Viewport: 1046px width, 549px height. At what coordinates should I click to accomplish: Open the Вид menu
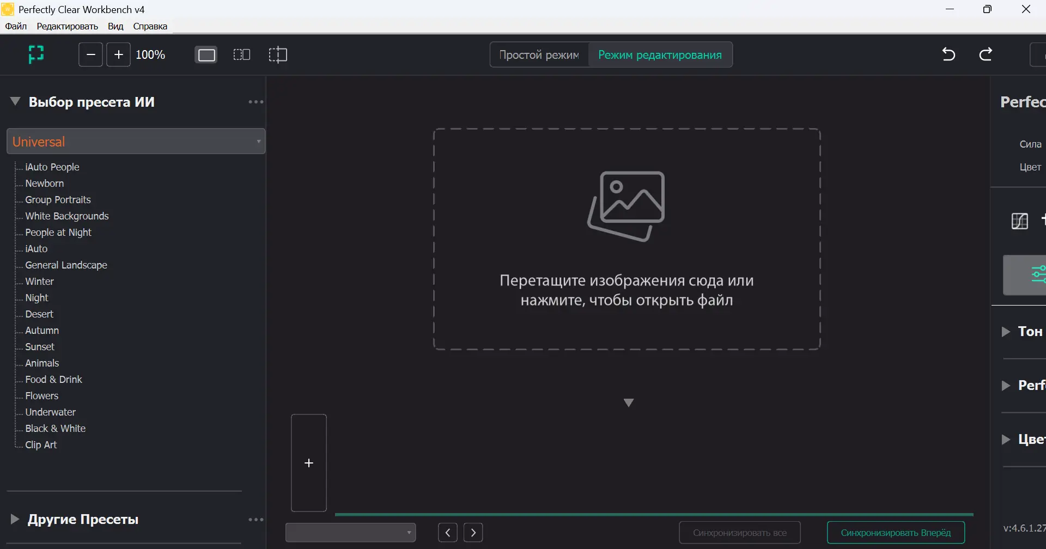pyautogui.click(x=115, y=26)
